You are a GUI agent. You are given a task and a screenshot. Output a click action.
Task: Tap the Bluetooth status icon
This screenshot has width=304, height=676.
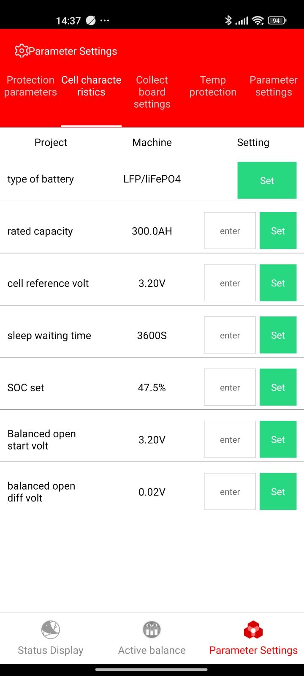tap(228, 20)
